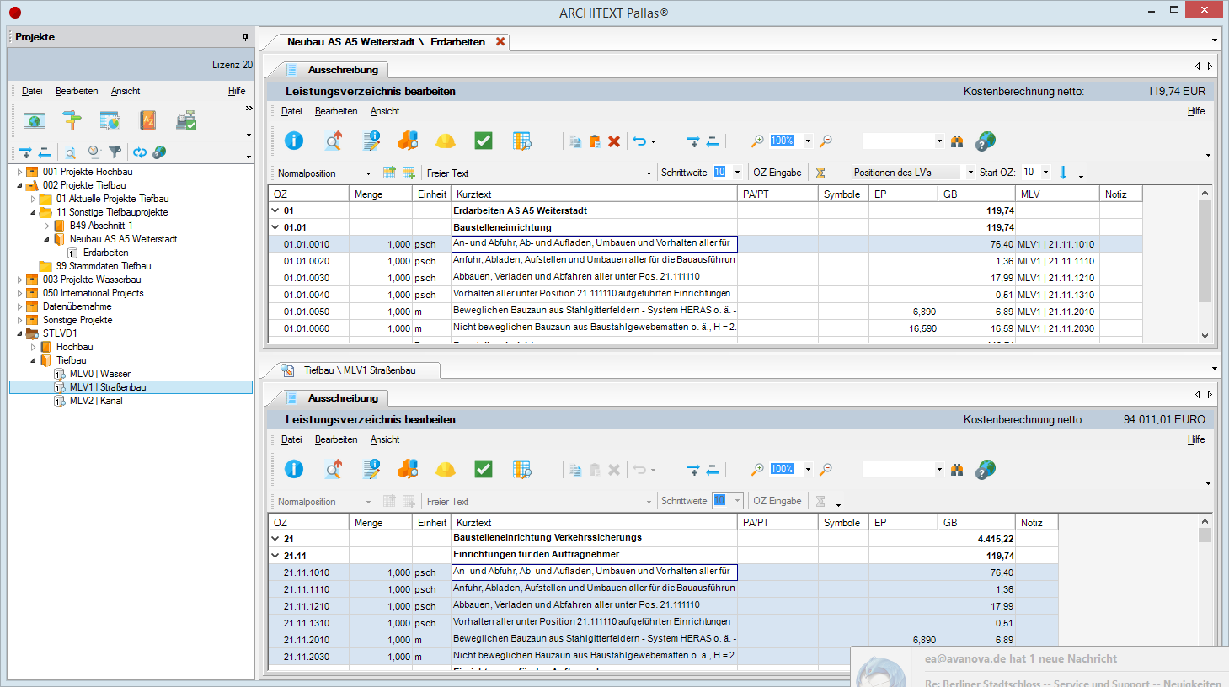Open the Bearbeiten menu in Projekte panel
This screenshot has height=687, width=1229.
coord(77,91)
